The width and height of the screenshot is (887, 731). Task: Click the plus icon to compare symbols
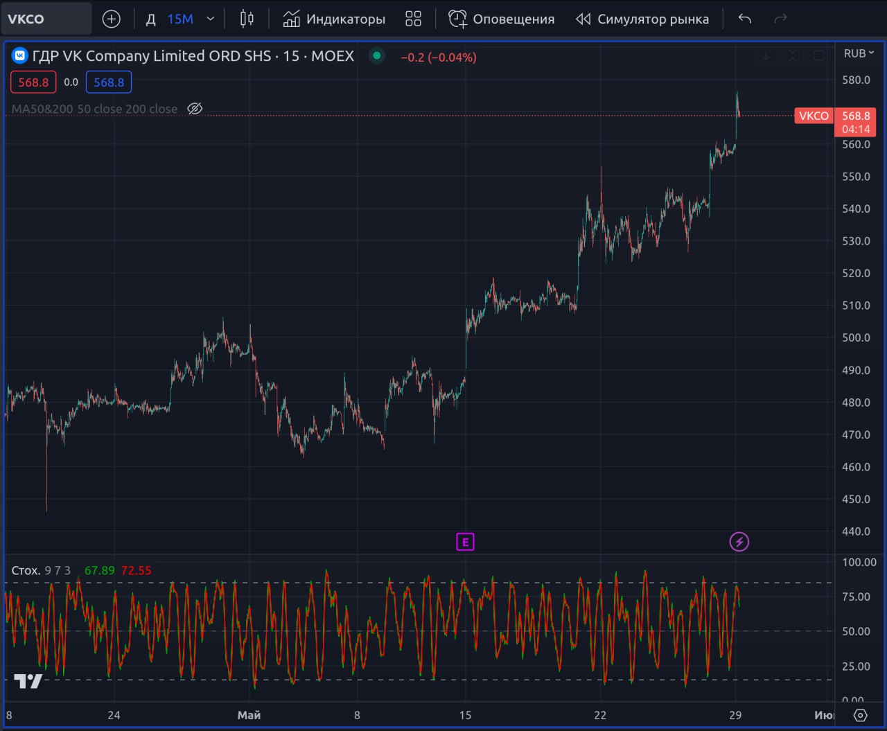pos(111,19)
